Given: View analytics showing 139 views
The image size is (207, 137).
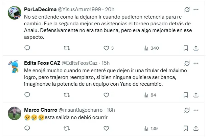Looking at the screenshot, I should [151, 128].
